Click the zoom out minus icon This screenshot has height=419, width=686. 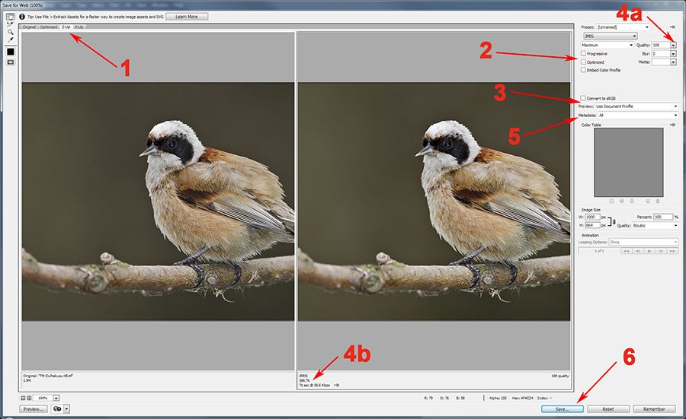pos(24,398)
